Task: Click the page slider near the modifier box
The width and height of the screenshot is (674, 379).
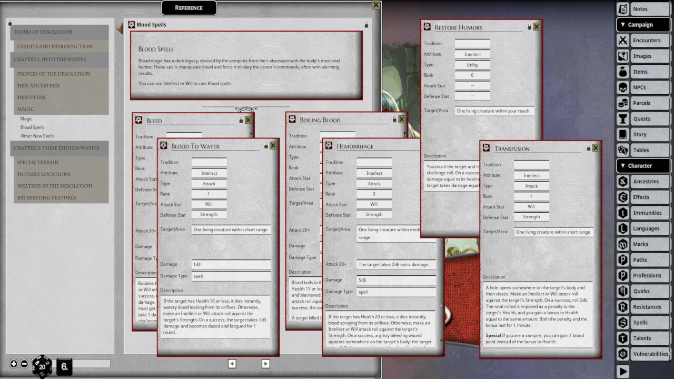Action: pyautogui.click(x=92, y=363)
